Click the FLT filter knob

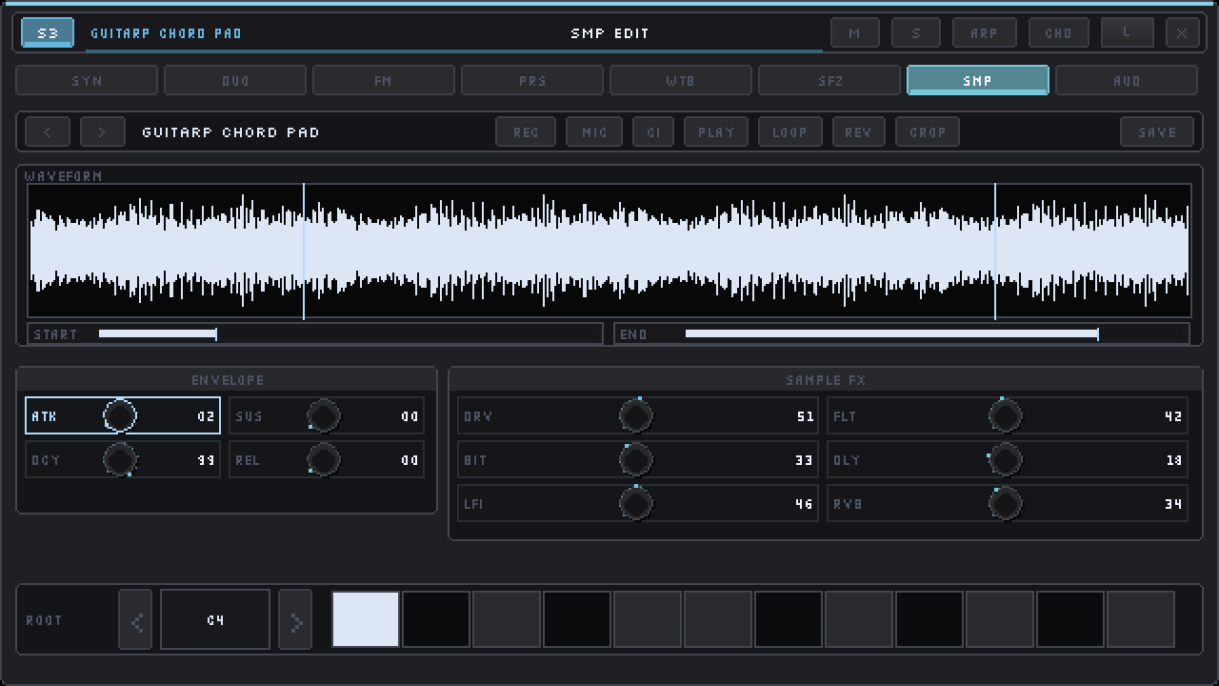1006,416
